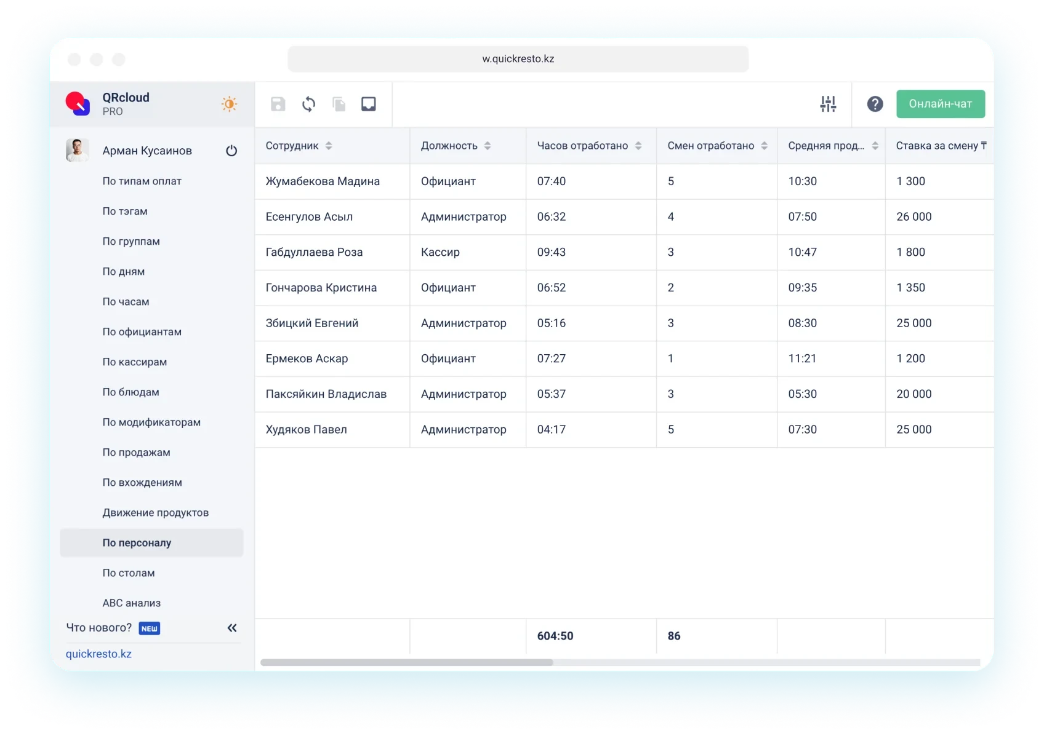The image size is (1044, 733).
Task: Open the Онлайн-чат button
Action: coord(940,104)
